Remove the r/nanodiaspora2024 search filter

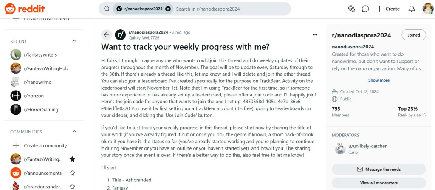[x=168, y=9]
